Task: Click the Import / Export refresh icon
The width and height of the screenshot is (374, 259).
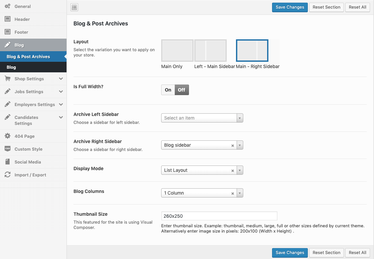Action: (7, 175)
